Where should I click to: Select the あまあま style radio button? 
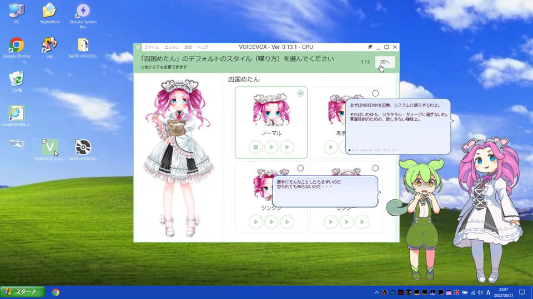375,93
